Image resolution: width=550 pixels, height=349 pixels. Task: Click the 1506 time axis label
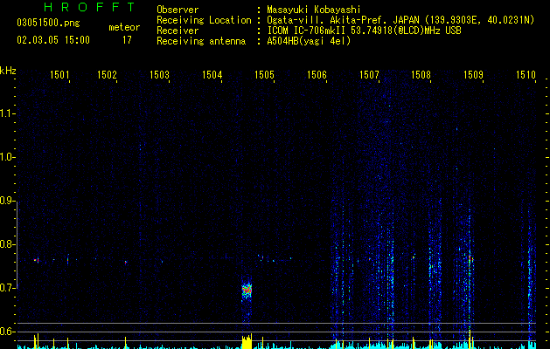tap(317, 74)
